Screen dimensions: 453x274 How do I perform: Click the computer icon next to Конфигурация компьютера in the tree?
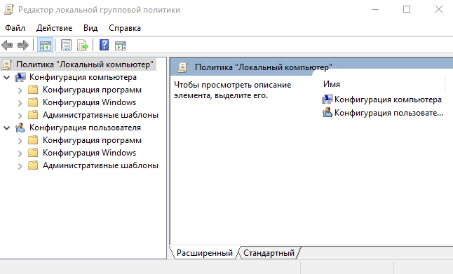[20, 77]
